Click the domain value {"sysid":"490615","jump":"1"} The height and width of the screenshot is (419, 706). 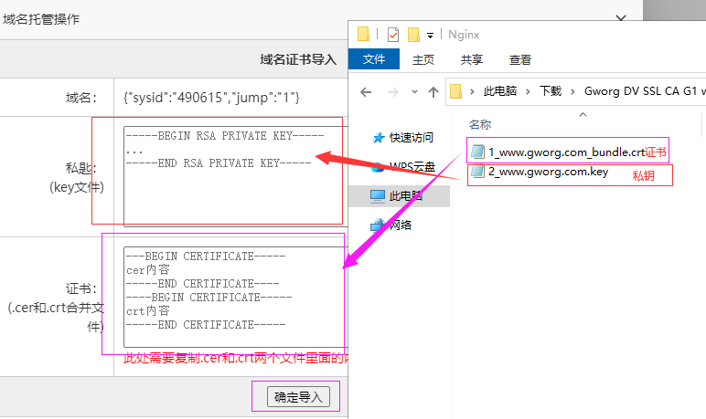pos(211,97)
